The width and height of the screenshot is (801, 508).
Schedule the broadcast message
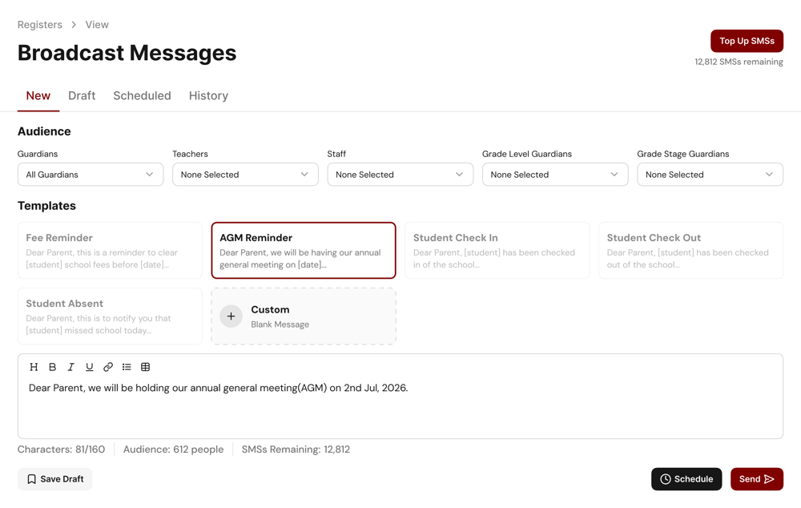[686, 479]
